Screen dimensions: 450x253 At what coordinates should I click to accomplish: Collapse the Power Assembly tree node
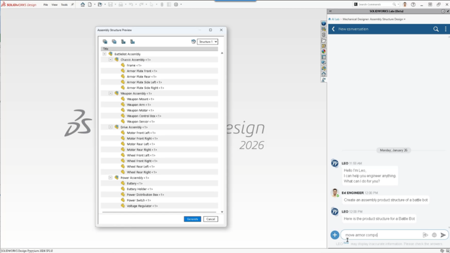[x=110, y=178]
